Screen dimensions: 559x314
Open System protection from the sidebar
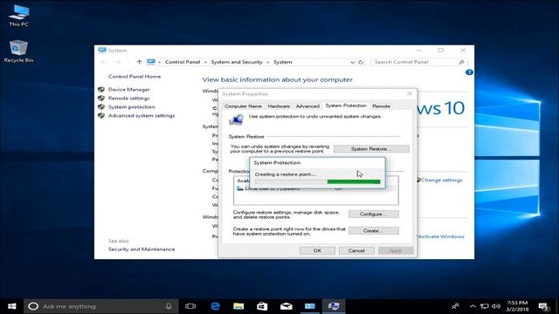pos(132,106)
